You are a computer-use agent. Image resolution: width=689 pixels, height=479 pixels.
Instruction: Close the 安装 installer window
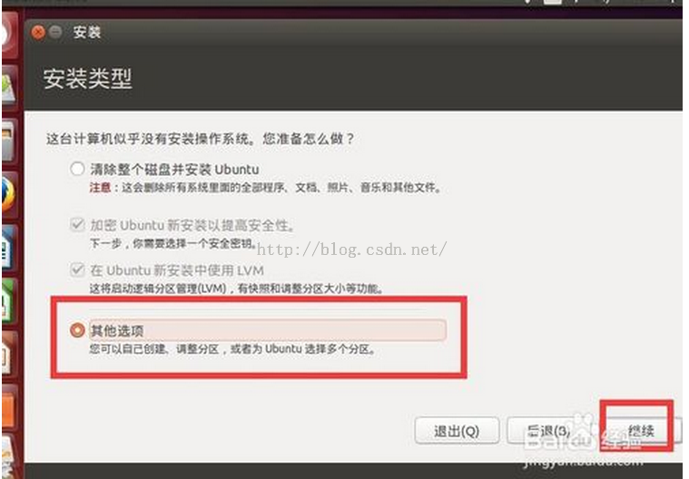(39, 32)
